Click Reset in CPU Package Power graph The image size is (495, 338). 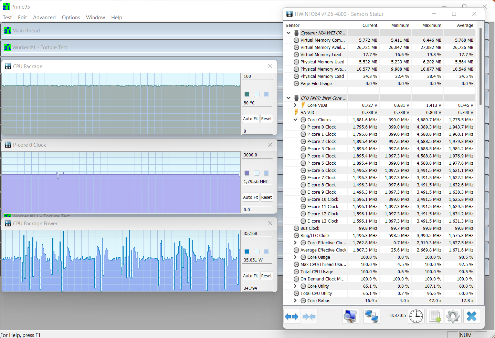[266, 276]
